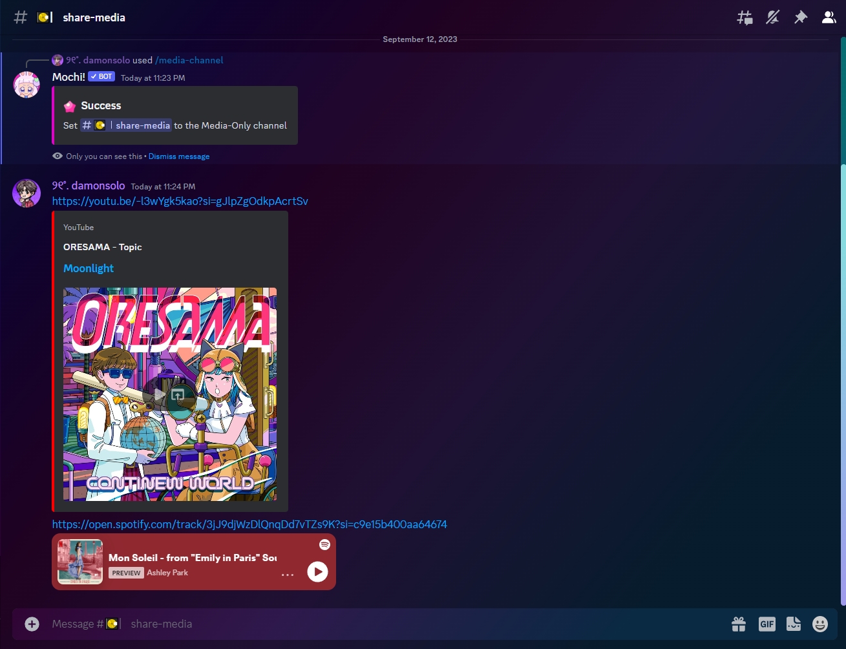This screenshot has height=649, width=846.
Task: Click the Message share-media input field
Action: (x=388, y=624)
